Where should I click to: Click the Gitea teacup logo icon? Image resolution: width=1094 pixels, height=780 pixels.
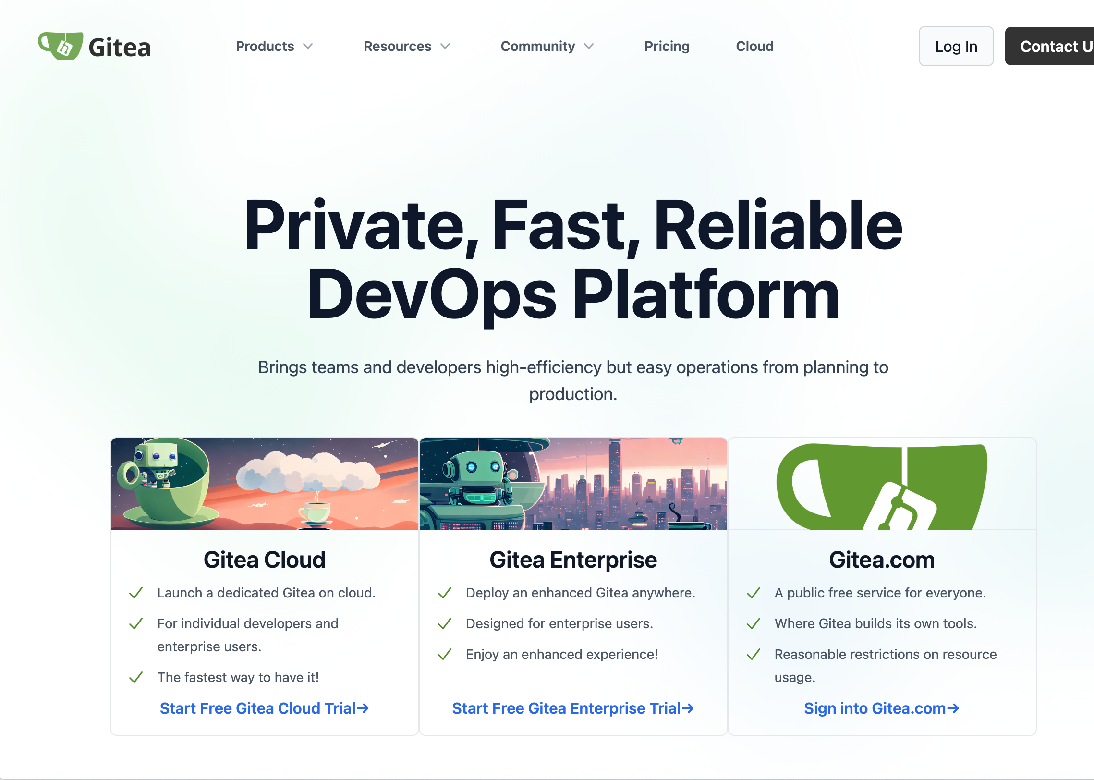[x=61, y=46]
